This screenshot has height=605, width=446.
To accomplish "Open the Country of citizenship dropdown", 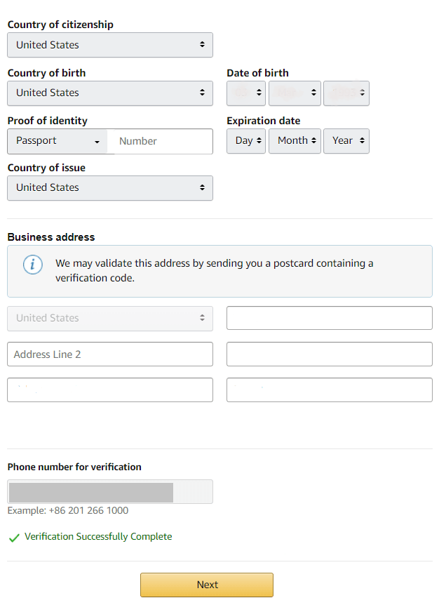I will point(109,45).
